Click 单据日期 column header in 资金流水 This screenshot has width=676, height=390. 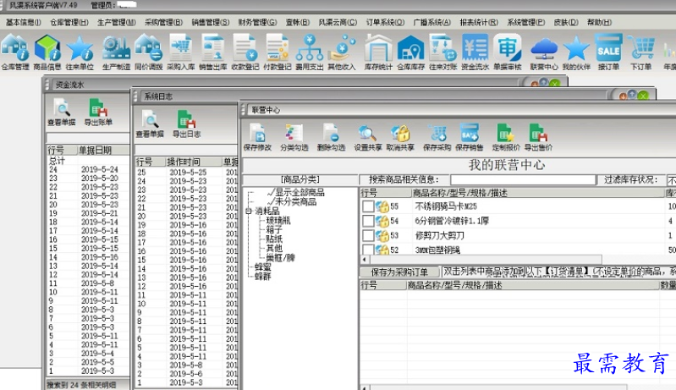102,150
